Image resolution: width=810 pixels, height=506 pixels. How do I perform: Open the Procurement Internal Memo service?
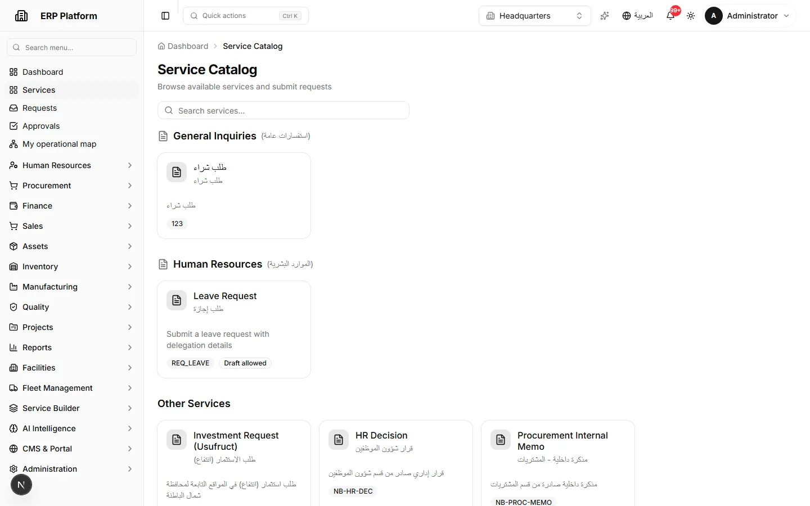(557, 463)
